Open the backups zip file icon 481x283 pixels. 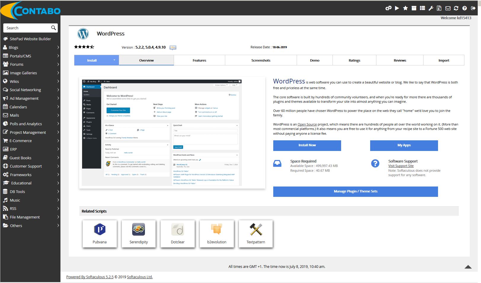pos(439,8)
